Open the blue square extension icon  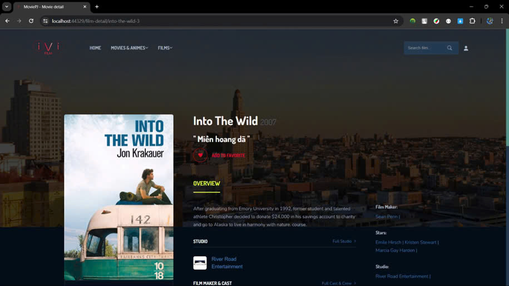click(460, 21)
